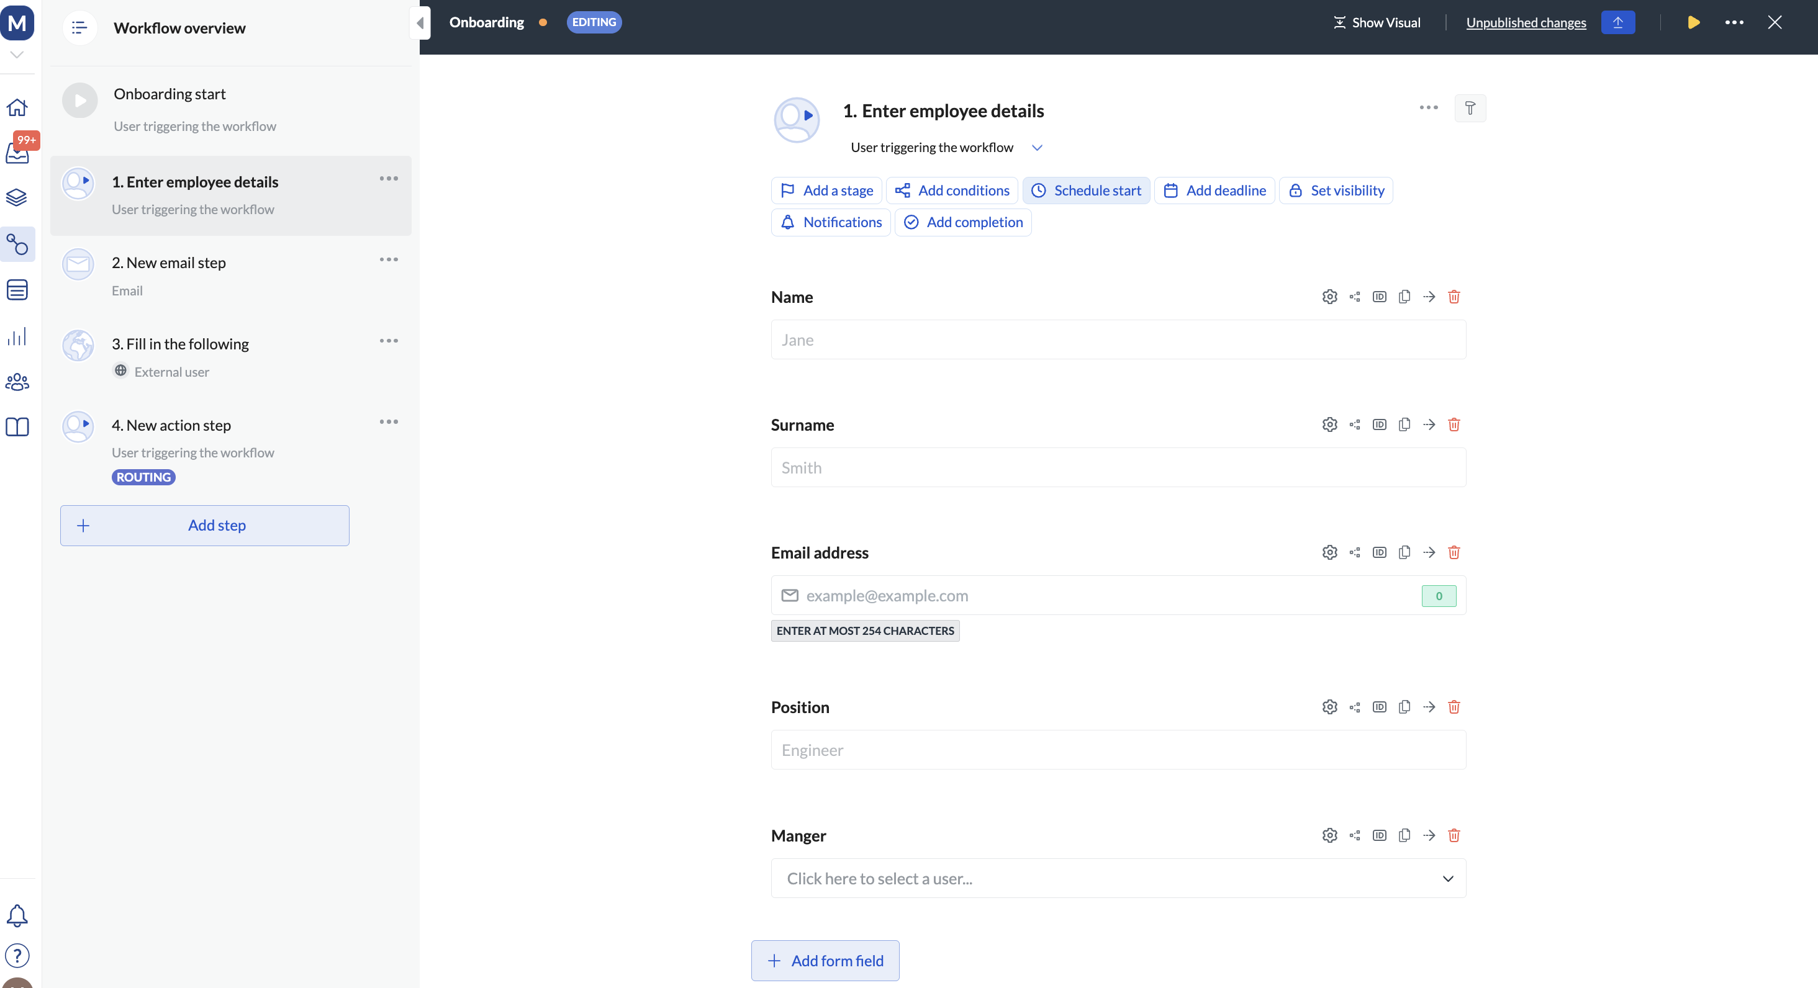Toggle Notifications for the step
Image resolution: width=1818 pixels, height=988 pixels.
click(830, 222)
